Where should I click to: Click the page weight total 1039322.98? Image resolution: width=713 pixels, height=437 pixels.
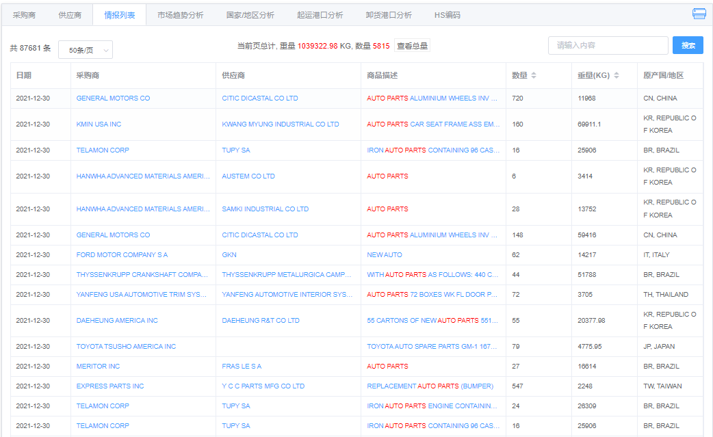click(318, 46)
